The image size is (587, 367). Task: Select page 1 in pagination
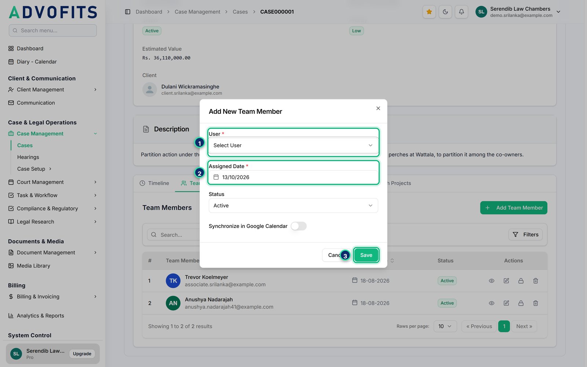pos(504,326)
